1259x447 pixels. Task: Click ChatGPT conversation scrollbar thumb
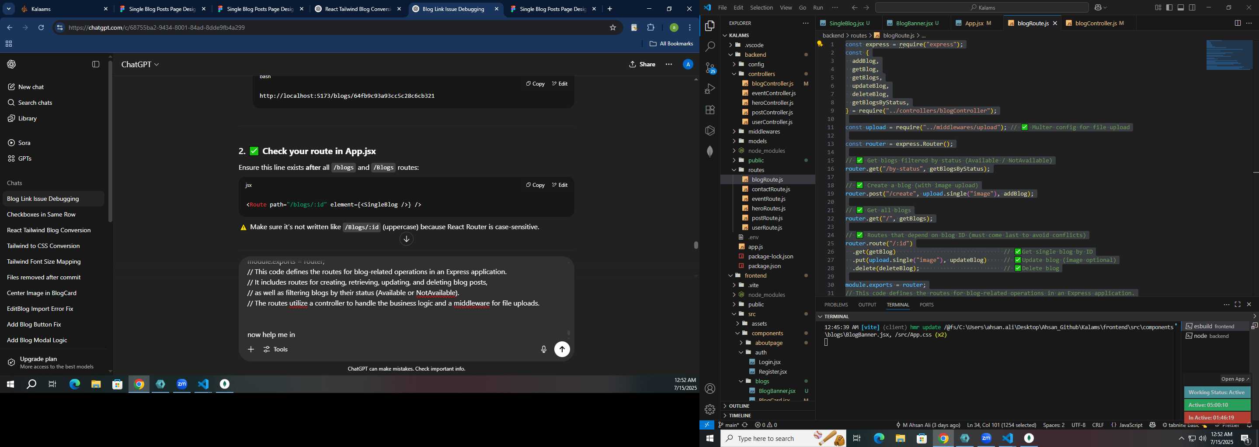pos(696,245)
